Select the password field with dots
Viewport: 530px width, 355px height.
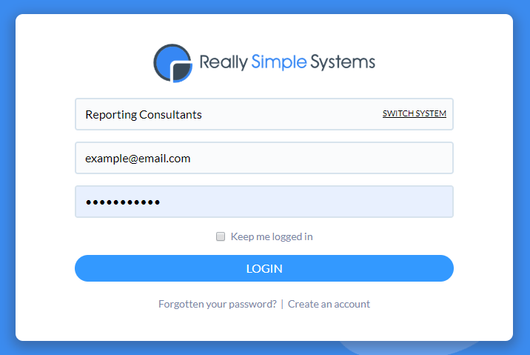pyautogui.click(x=264, y=202)
